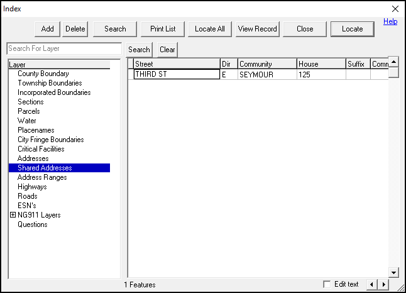Enable the Edit text checkbox
Screen dimensions: 406x293
point(327,284)
